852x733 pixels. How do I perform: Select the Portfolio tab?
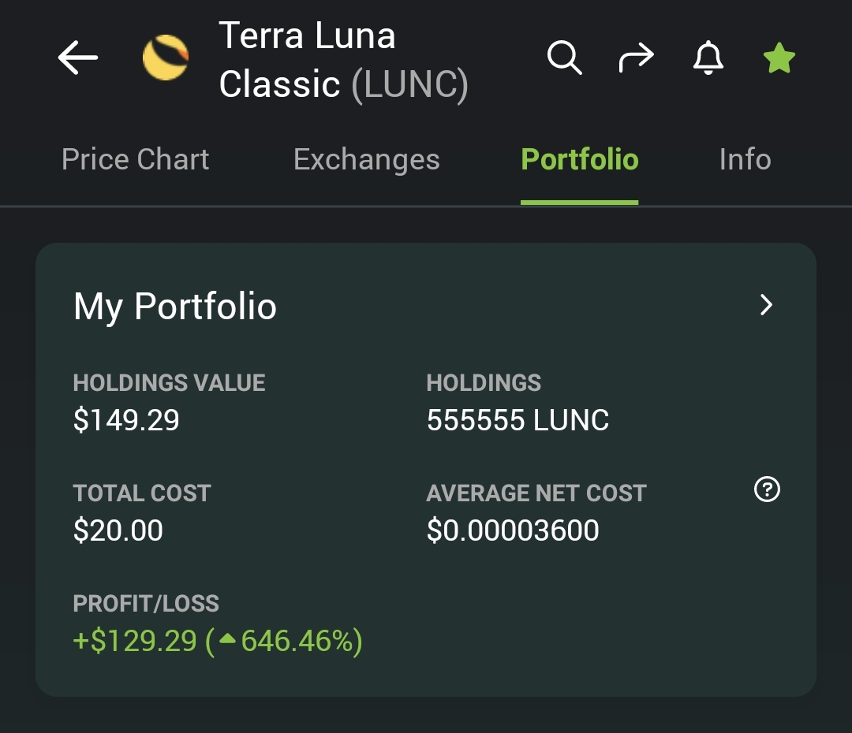tap(580, 159)
